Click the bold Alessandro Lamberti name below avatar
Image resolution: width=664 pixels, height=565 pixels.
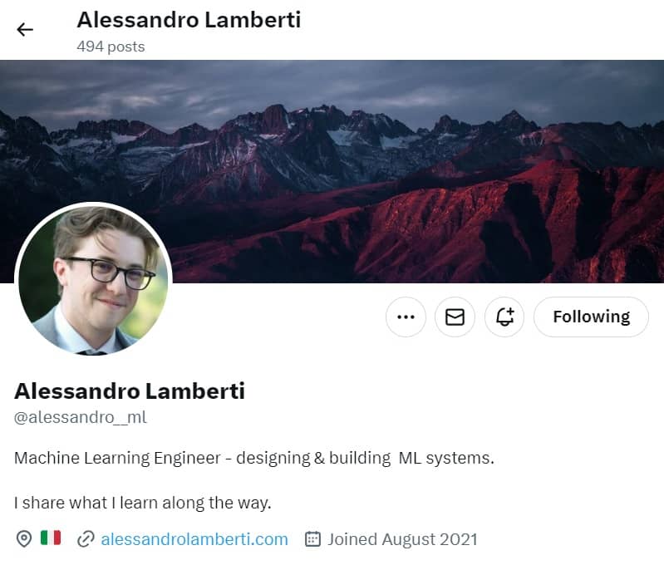(x=130, y=391)
